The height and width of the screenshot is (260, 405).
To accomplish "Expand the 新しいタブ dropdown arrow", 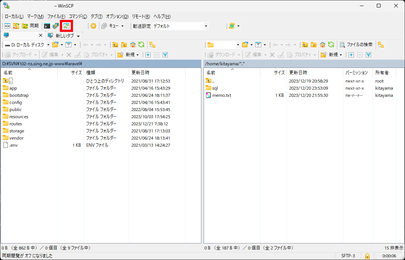I will coord(78,36).
